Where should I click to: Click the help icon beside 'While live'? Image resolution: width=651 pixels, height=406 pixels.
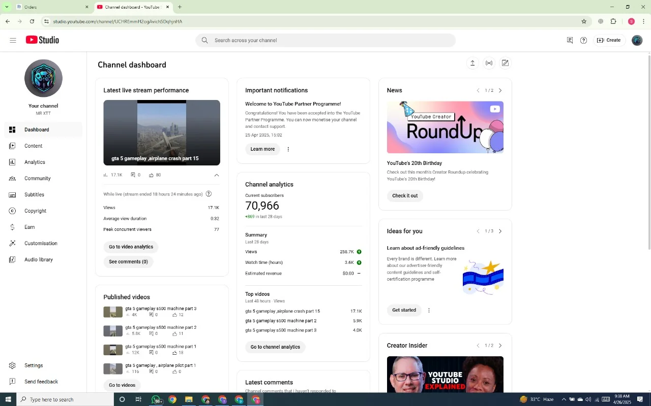[x=209, y=194]
